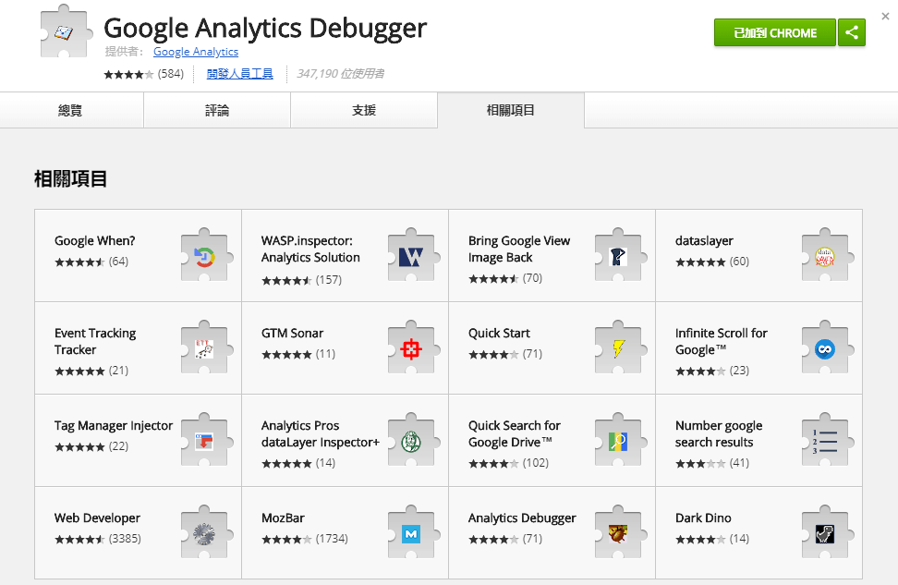Screen dimensions: 898x585
Task: Click the header star rating (584)
Action: 144,74
